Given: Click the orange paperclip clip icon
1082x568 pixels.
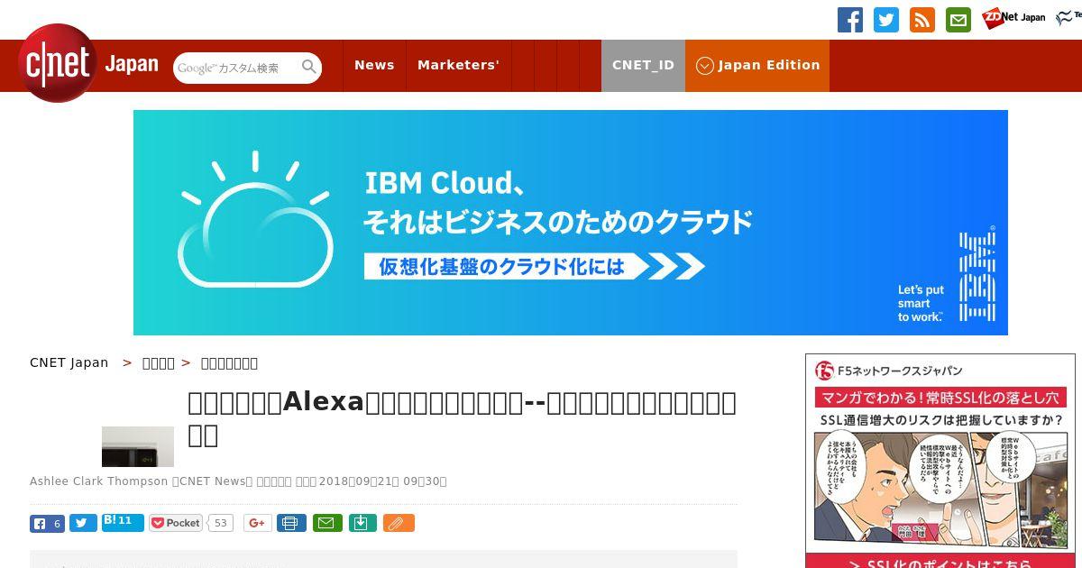Looking at the screenshot, I should 399,523.
